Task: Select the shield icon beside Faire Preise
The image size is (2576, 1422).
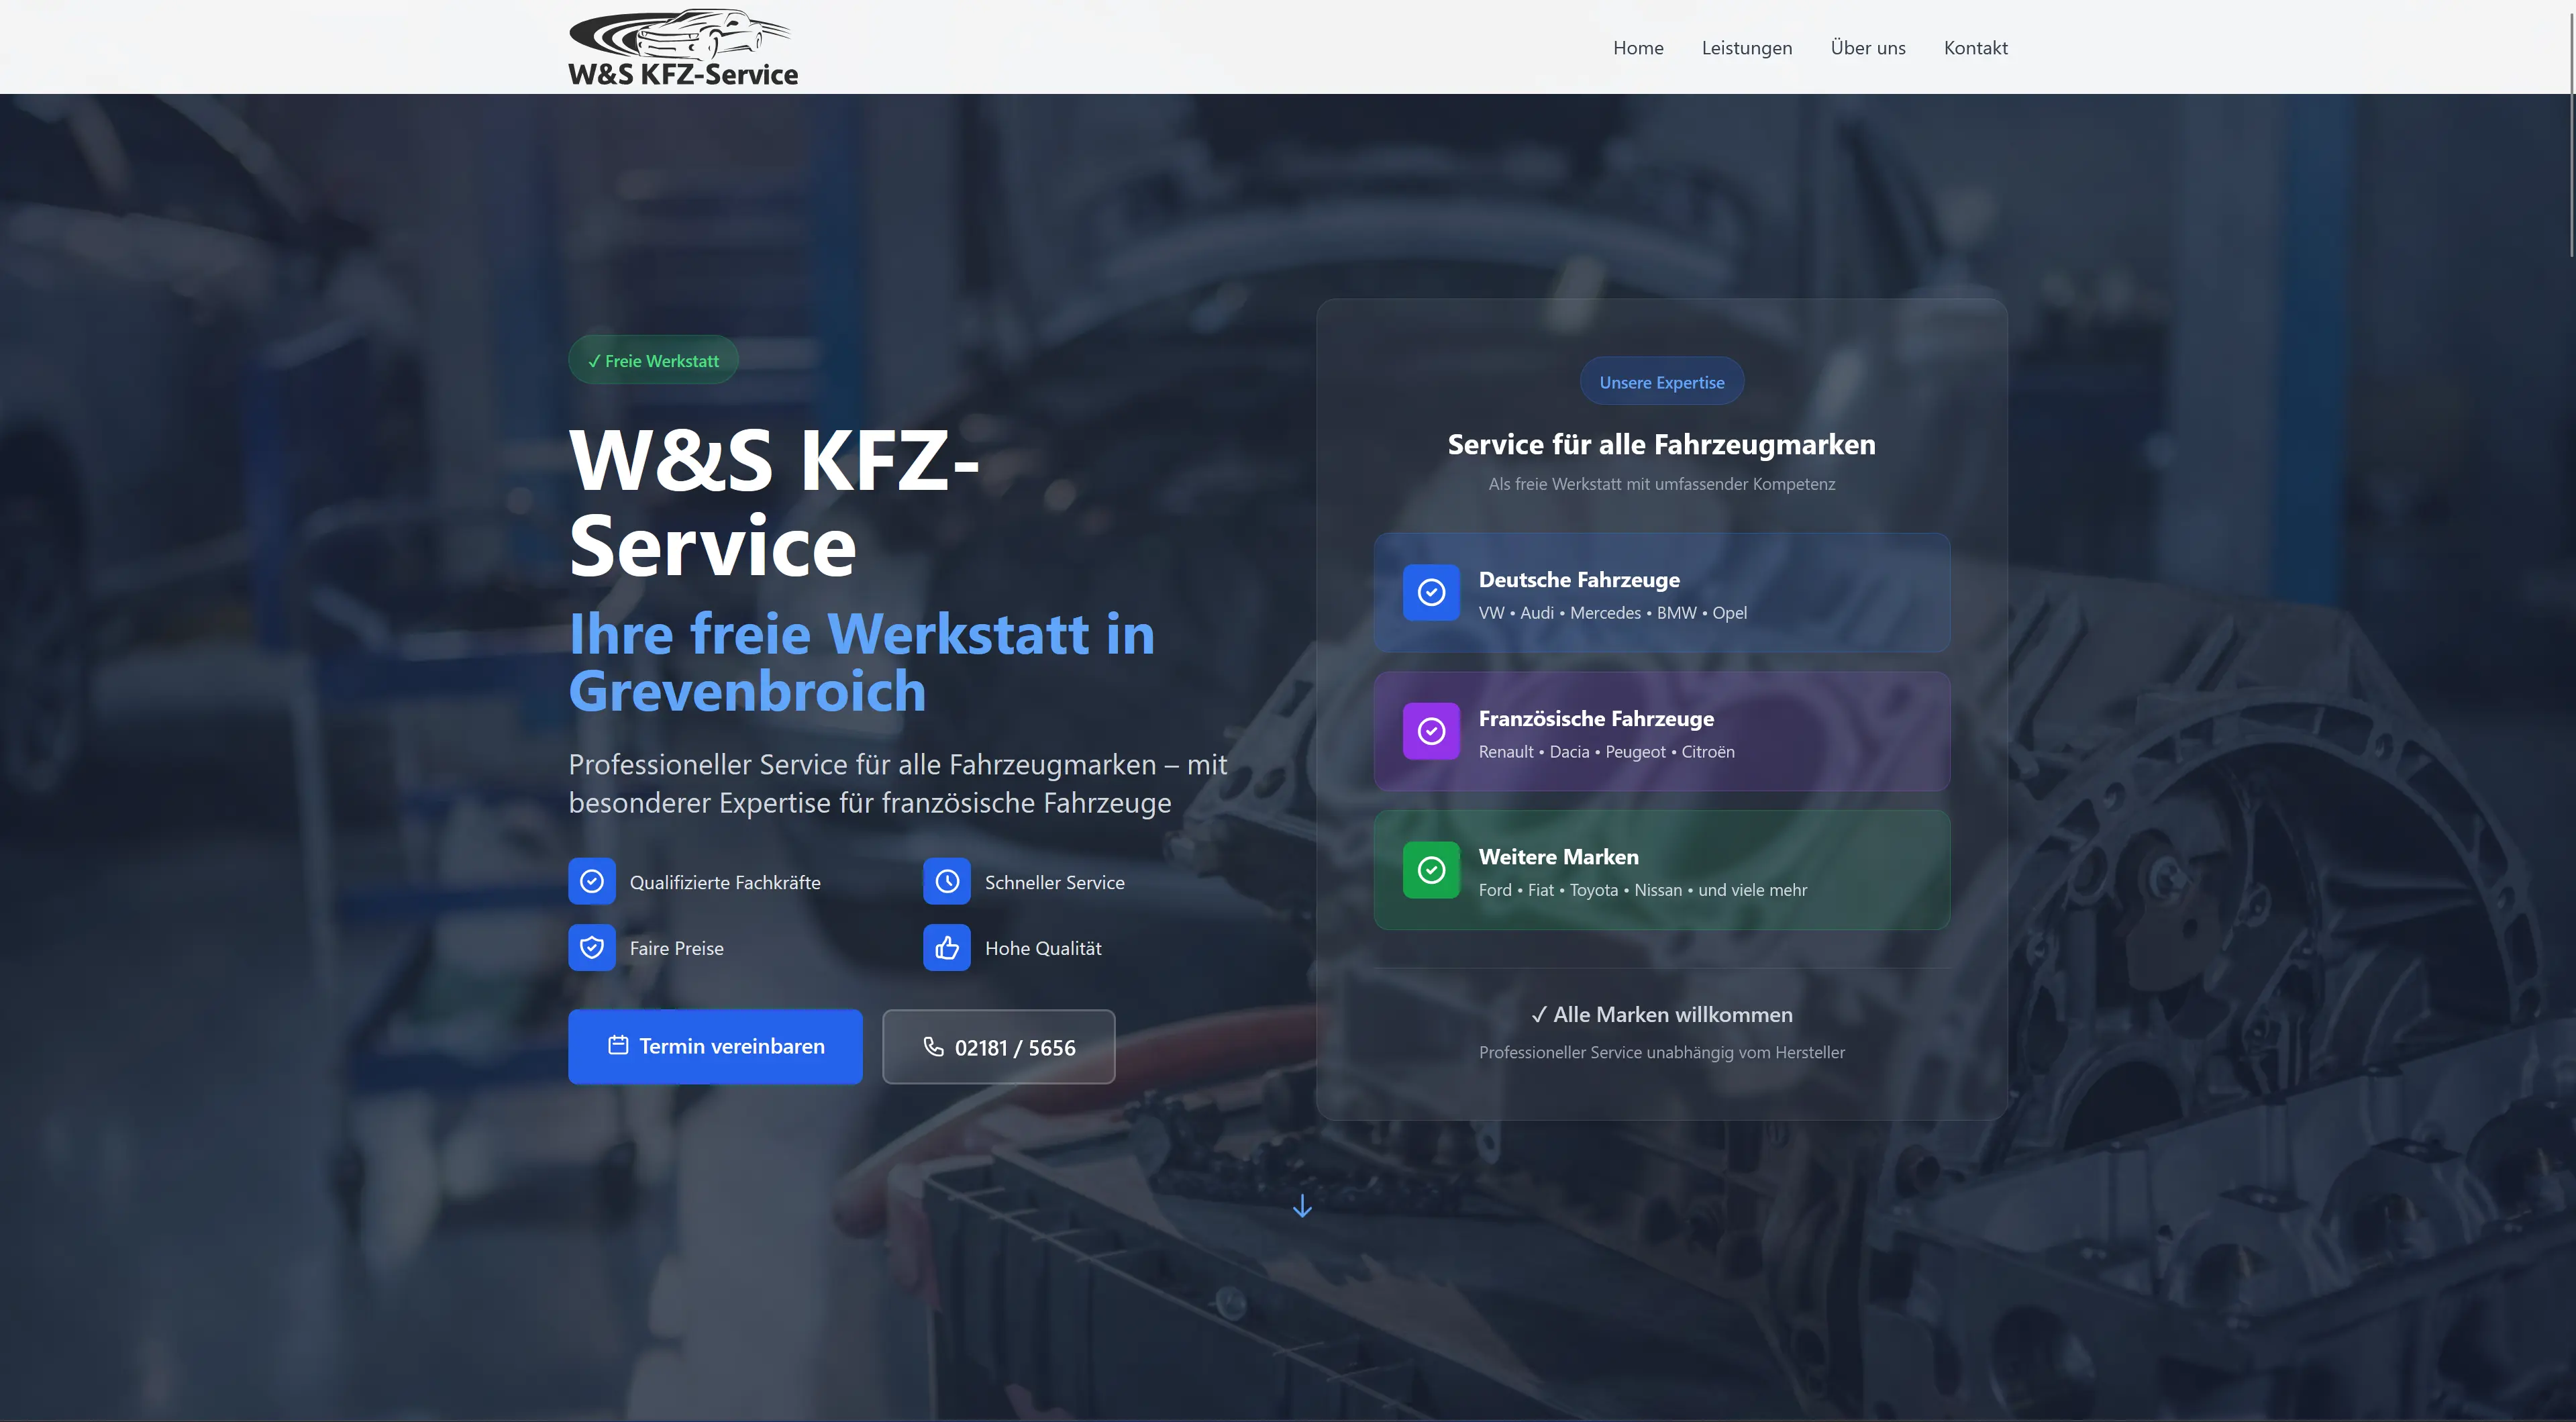Action: pyautogui.click(x=592, y=947)
